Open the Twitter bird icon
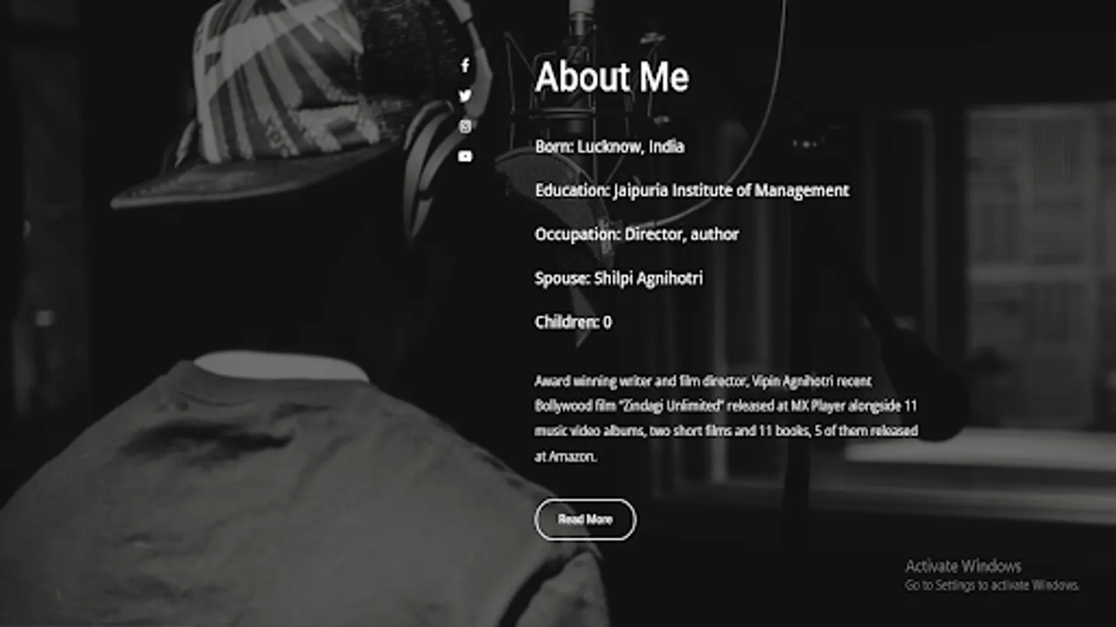The width and height of the screenshot is (1116, 627). pyautogui.click(x=465, y=96)
